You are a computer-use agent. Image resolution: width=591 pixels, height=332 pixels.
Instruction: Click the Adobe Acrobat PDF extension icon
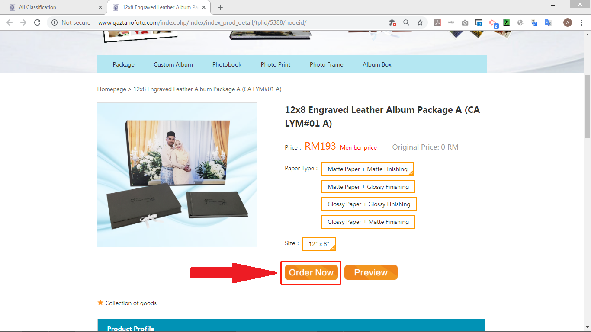click(x=437, y=22)
